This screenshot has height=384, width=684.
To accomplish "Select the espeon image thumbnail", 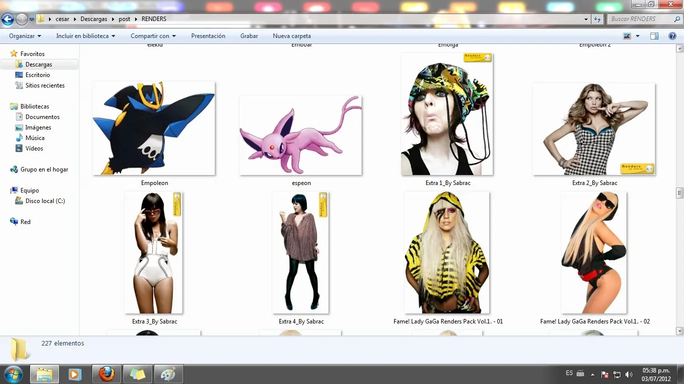I will click(301, 135).
